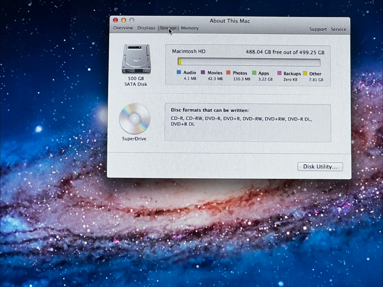This screenshot has height=287, width=383.
Task: Click the Other 7.81 GB value
Action: pos(316,80)
